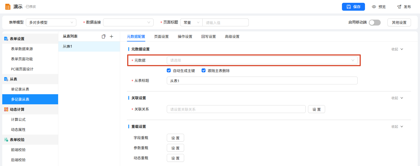Select 计算公式 in sidebar
The width and height of the screenshot is (420, 166).
point(30,119)
